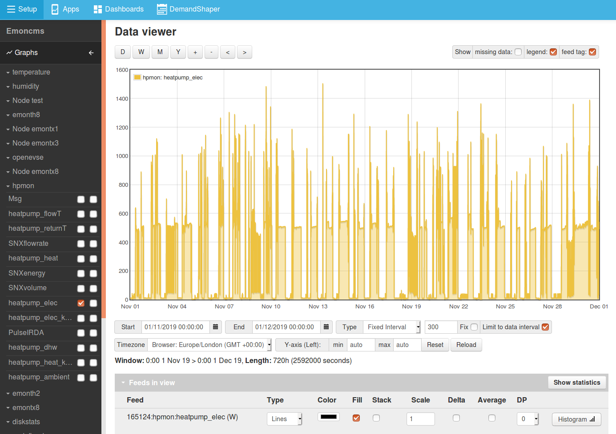
Task: Open the DemandShaper menu
Action: [x=189, y=9]
